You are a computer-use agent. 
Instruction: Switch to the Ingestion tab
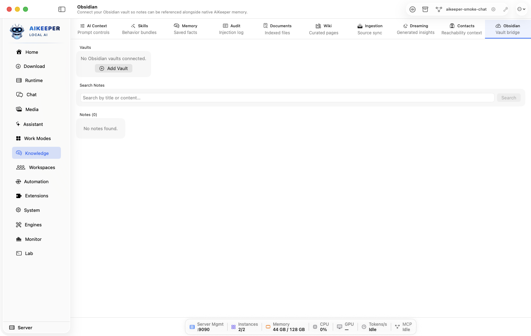pyautogui.click(x=370, y=29)
